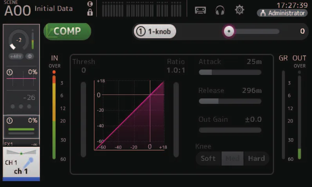Select the COMP section with green bar
This screenshot has width=312, height=187.
click(22, 126)
